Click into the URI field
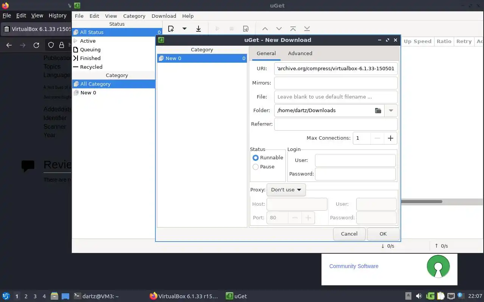The height and width of the screenshot is (302, 484). pos(336,69)
